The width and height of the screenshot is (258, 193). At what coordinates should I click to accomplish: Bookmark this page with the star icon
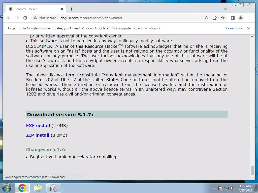coord(223,18)
